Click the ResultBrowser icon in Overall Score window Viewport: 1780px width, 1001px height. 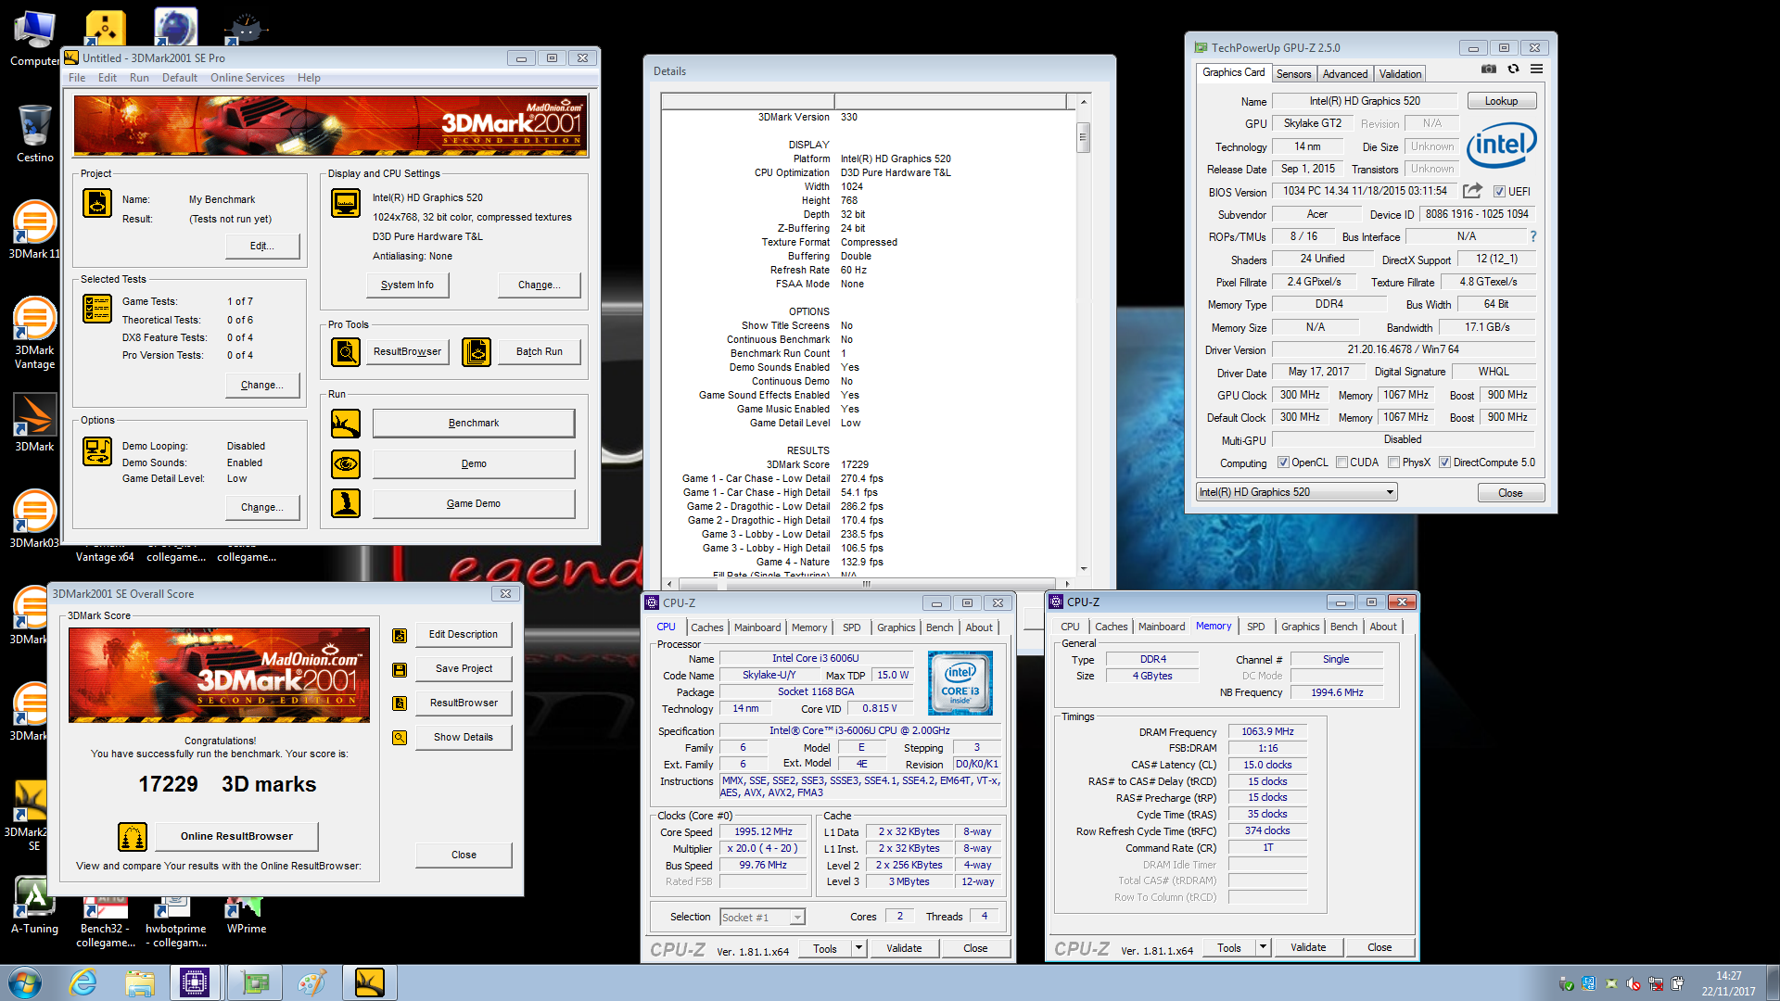tap(400, 703)
